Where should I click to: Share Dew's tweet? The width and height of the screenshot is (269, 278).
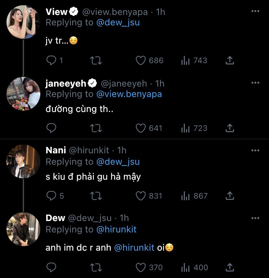click(230, 268)
